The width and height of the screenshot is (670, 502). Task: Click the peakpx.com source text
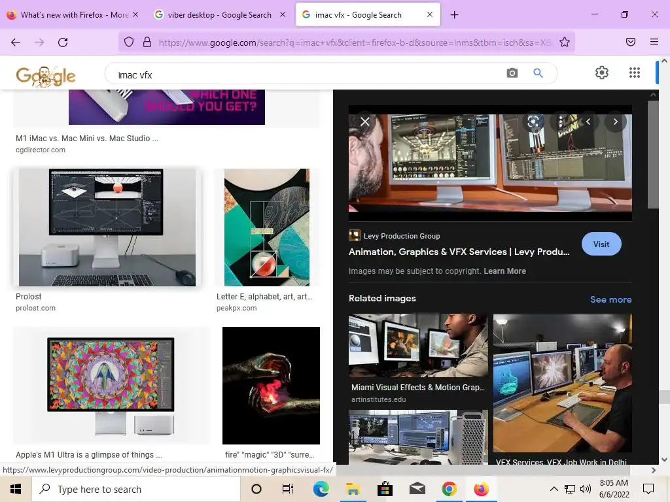[237, 308]
